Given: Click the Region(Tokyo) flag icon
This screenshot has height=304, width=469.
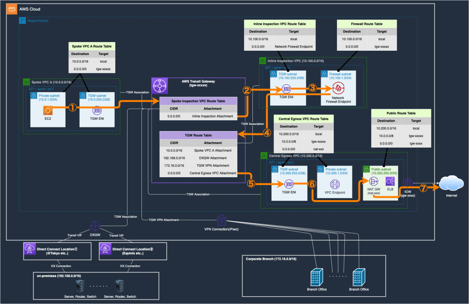Looking at the screenshot, I should click(x=22, y=20).
